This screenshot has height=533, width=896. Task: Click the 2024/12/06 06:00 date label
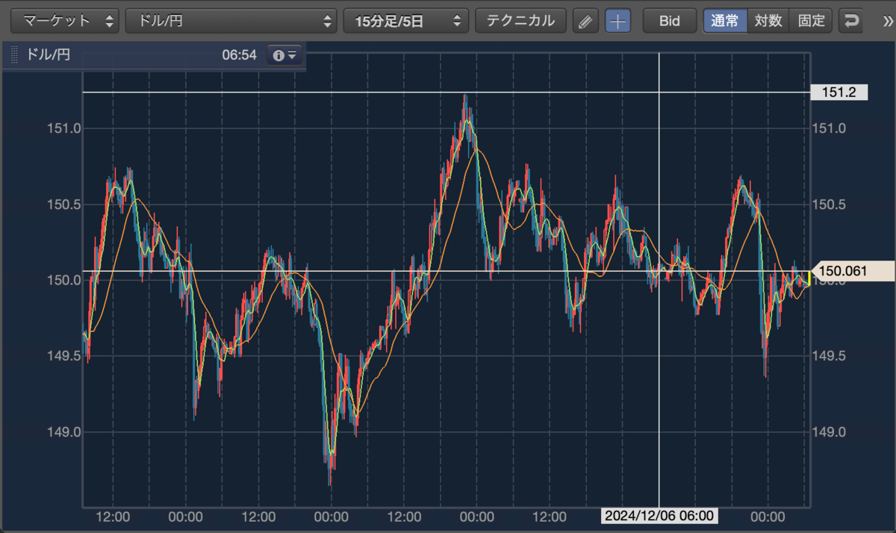(659, 516)
